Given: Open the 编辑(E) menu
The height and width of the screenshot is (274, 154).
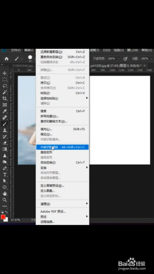Looking at the screenshot, I should coord(29,50).
